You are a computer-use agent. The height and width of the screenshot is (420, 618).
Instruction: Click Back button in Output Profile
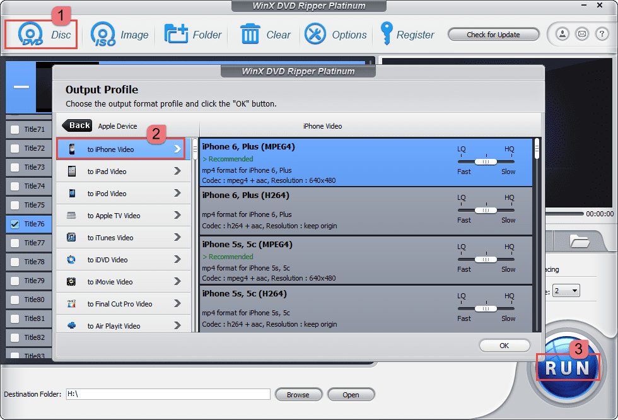point(77,125)
